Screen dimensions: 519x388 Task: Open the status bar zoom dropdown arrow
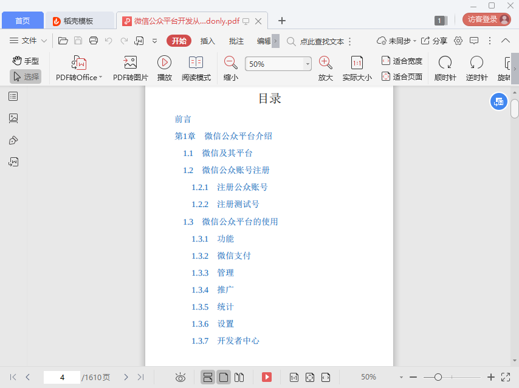click(401, 377)
